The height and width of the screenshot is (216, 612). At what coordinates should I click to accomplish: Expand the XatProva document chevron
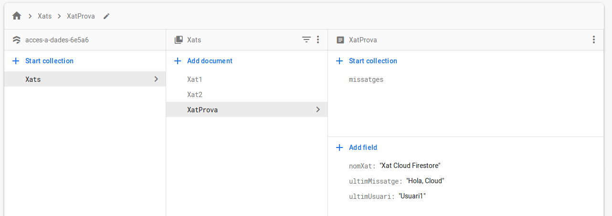pos(318,109)
